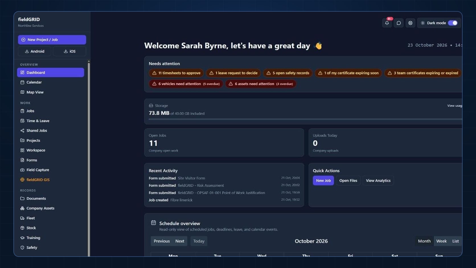Open the notifications bell icon
This screenshot has height=268, width=476.
(387, 23)
